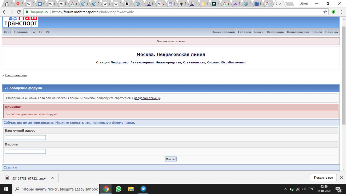Bookmark this page with star icon
The height and width of the screenshot is (194, 346).
(x=325, y=12)
